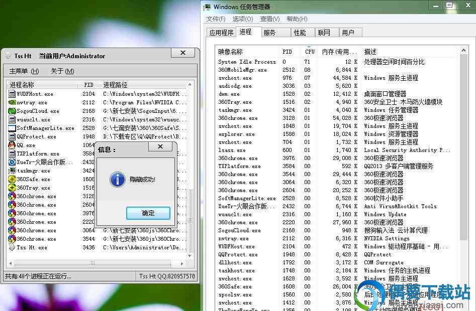Click 360chrome.exe icon with PID 3064
The height and width of the screenshot is (311, 476).
[12, 230]
